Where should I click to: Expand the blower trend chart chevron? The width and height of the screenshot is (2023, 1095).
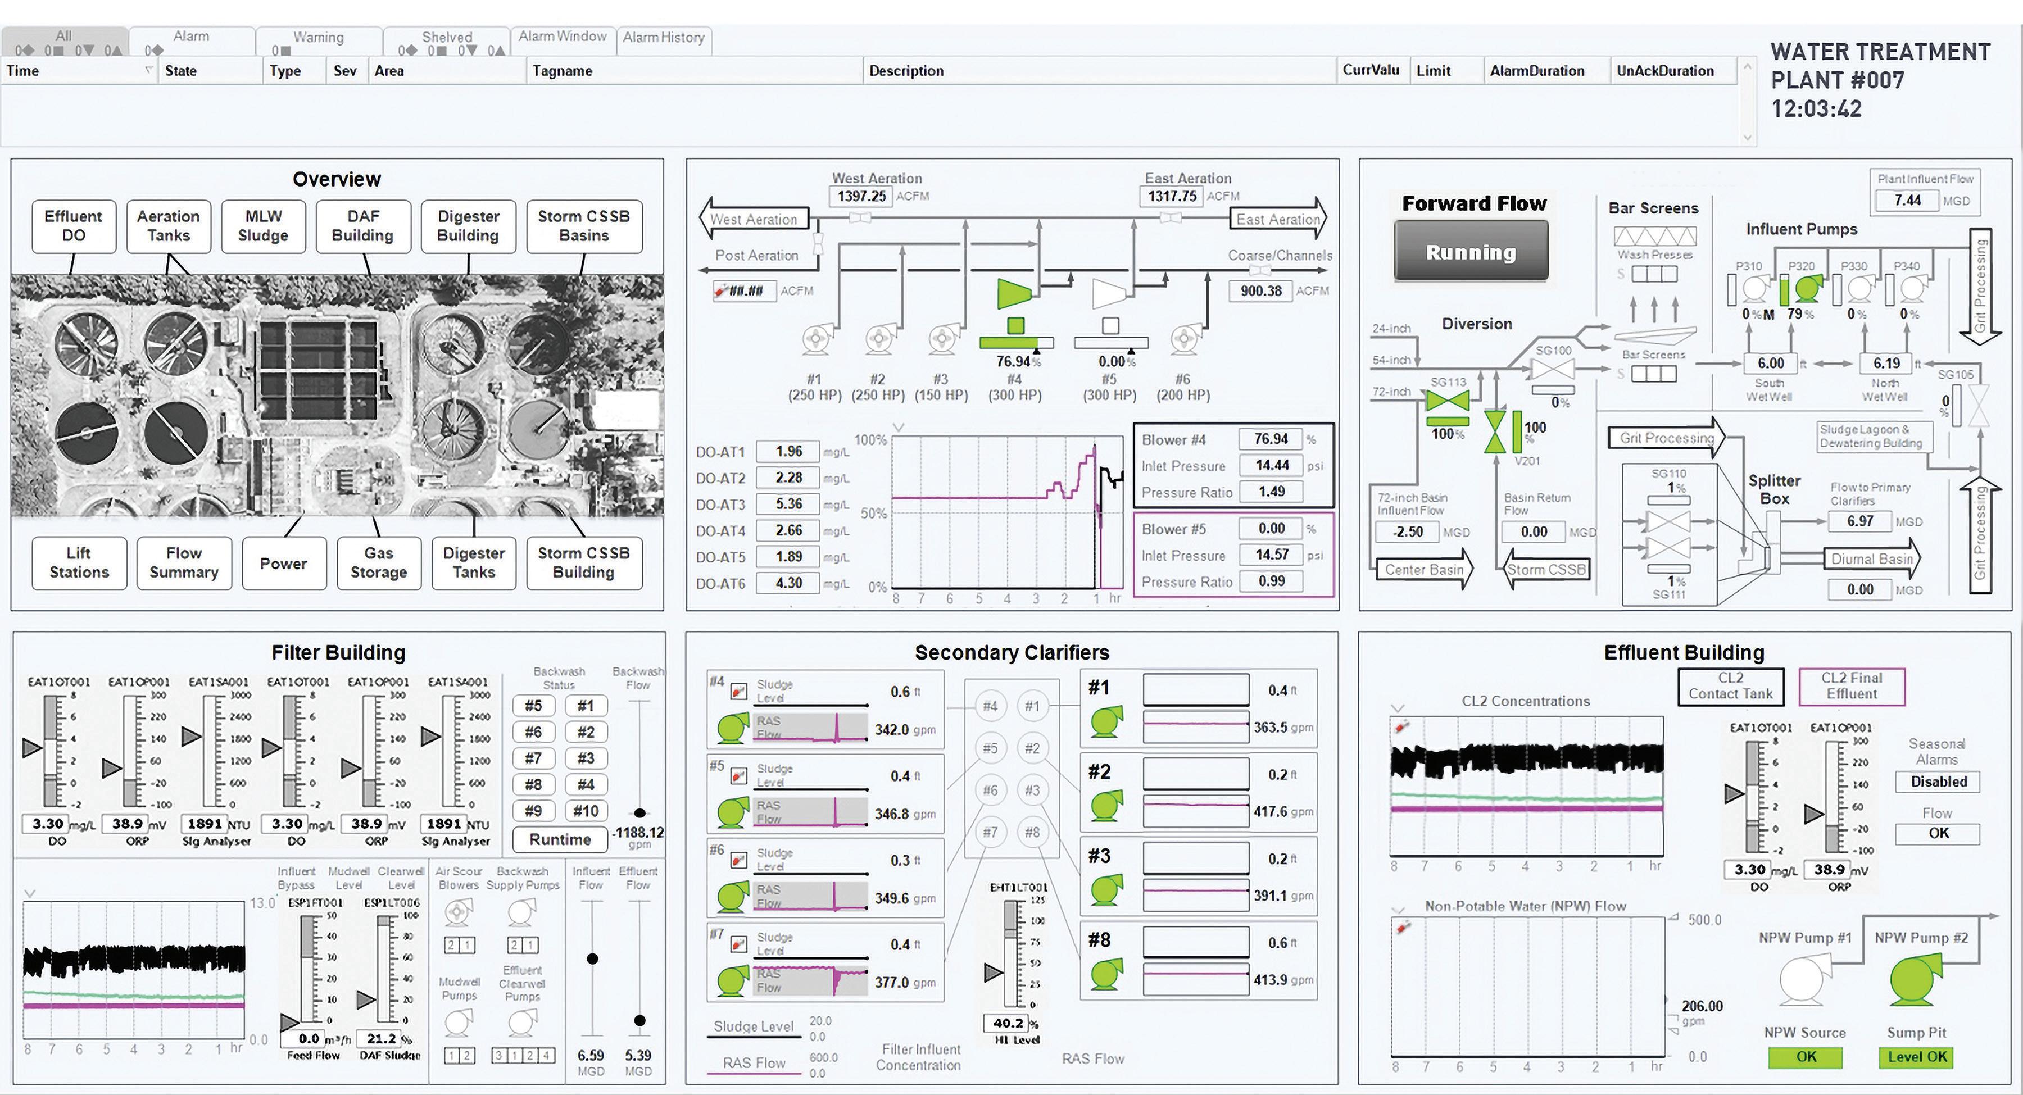click(x=899, y=428)
